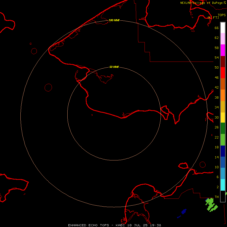The width and height of the screenshot is (227, 227).
Task: Click the "50" legend value
Action: pyautogui.click(x=217, y=67)
